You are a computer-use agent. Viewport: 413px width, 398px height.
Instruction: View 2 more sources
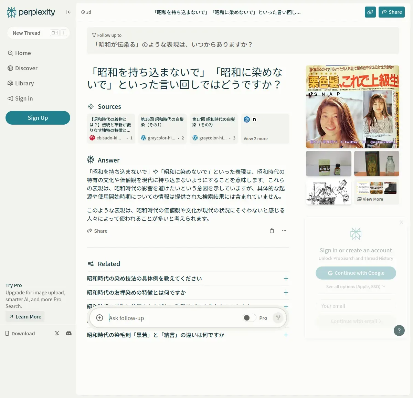coord(265,128)
